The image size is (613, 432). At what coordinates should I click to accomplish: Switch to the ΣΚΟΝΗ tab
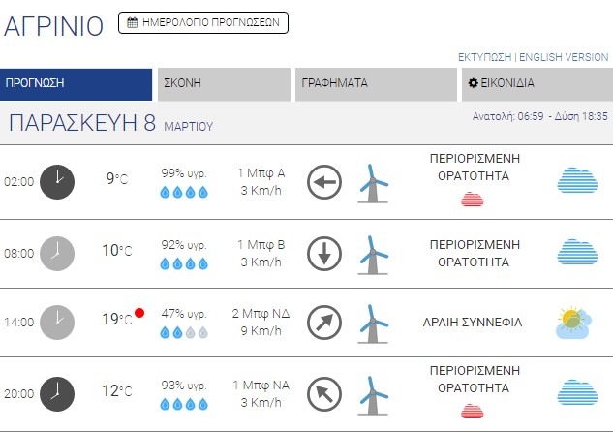click(224, 84)
